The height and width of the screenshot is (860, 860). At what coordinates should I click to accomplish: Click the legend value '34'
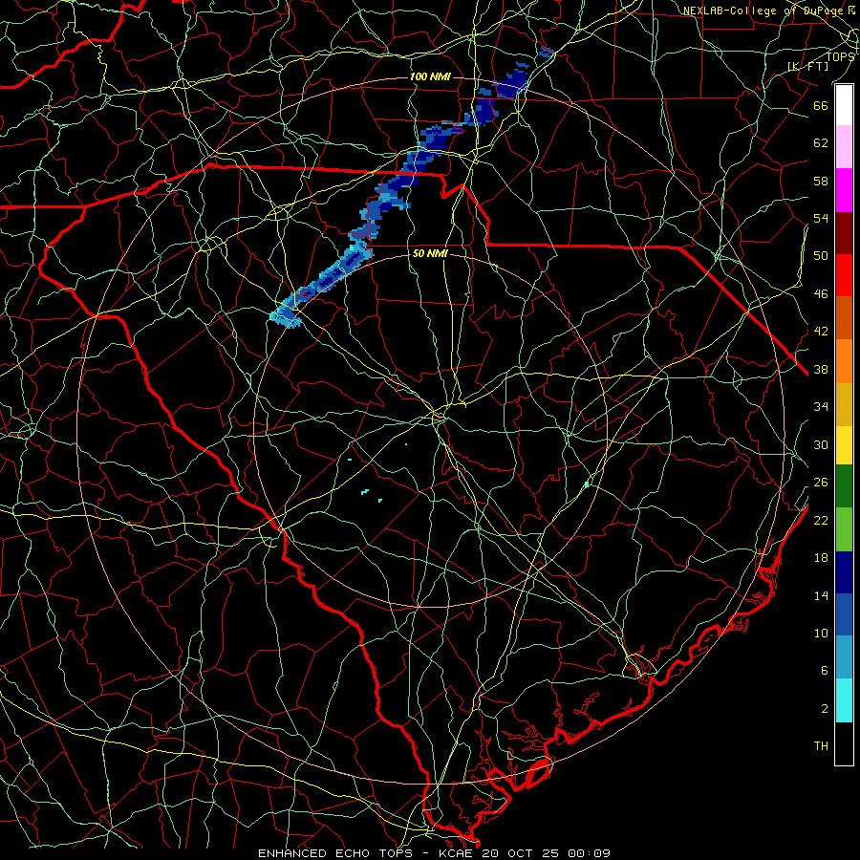coord(821,407)
